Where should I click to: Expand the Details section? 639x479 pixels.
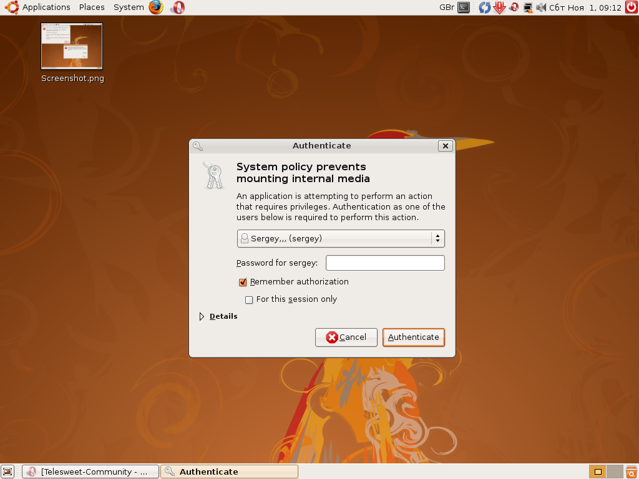click(202, 316)
